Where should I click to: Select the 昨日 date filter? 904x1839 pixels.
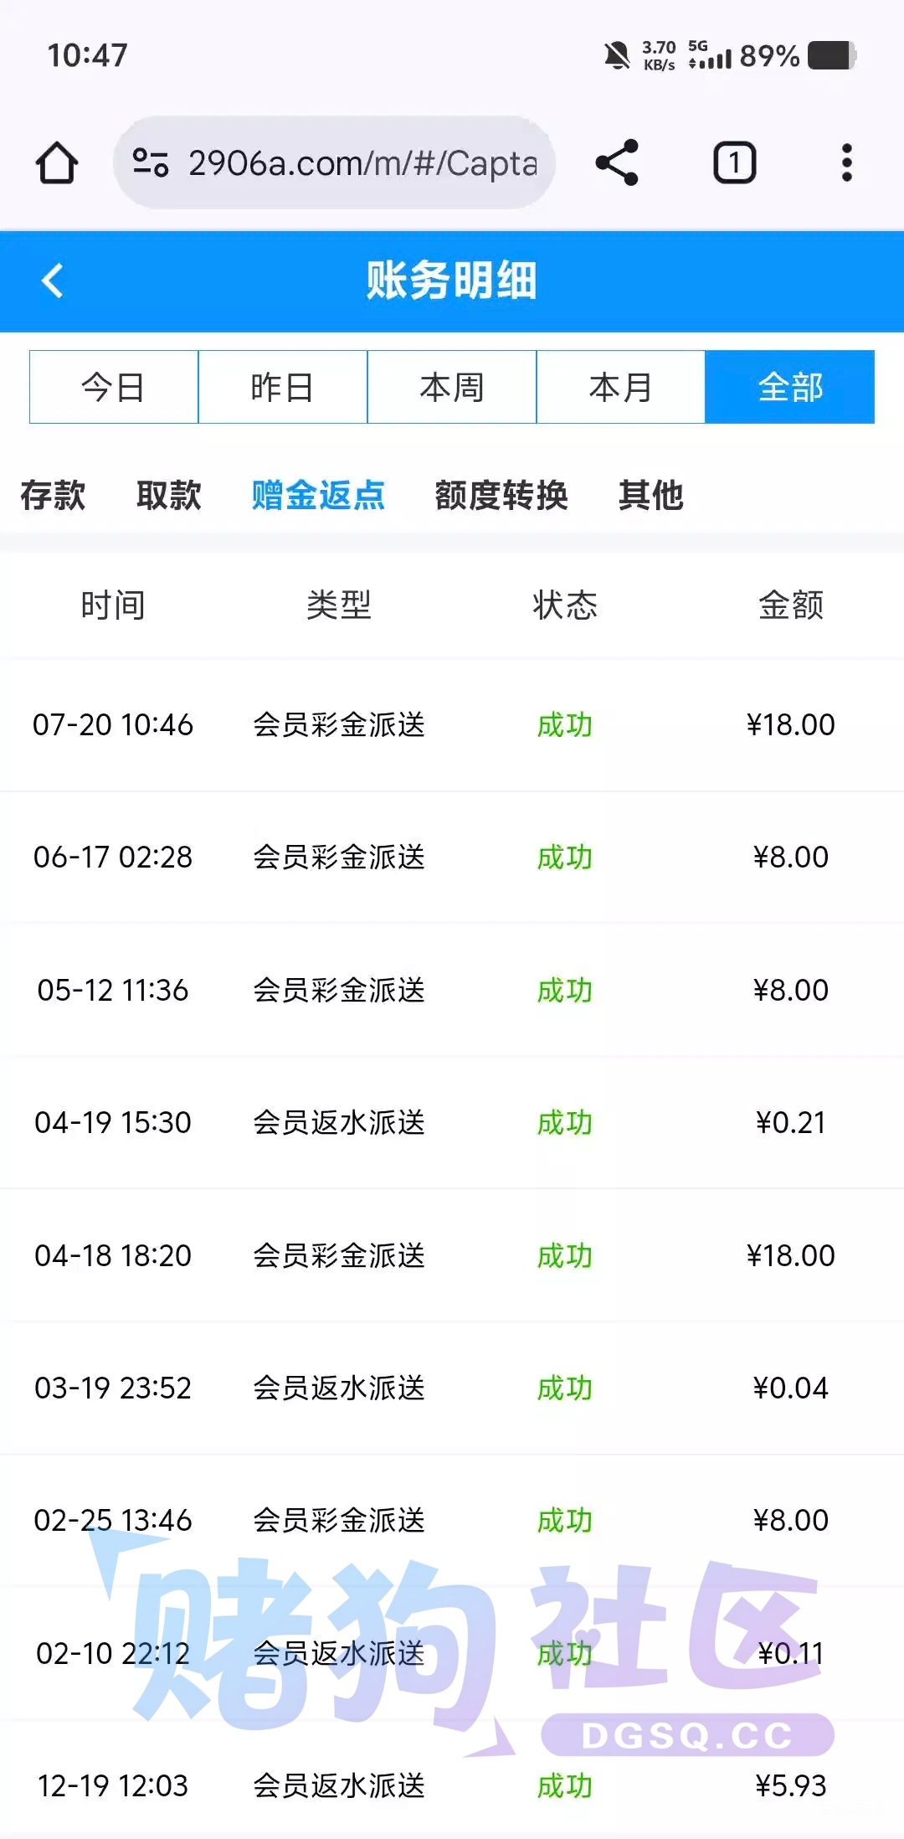[x=283, y=387]
